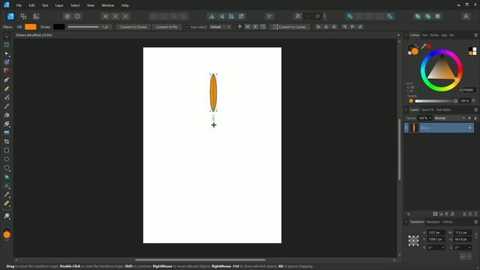This screenshot has height=270, width=480.
Task: Switch to the Pixel Persona
Action: pos(23,16)
